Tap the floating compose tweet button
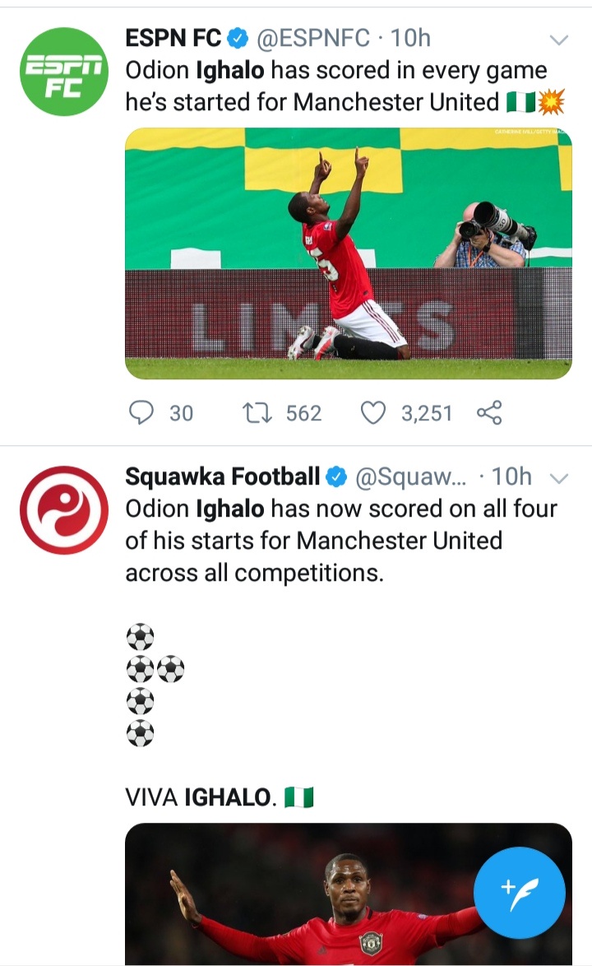 (520, 892)
